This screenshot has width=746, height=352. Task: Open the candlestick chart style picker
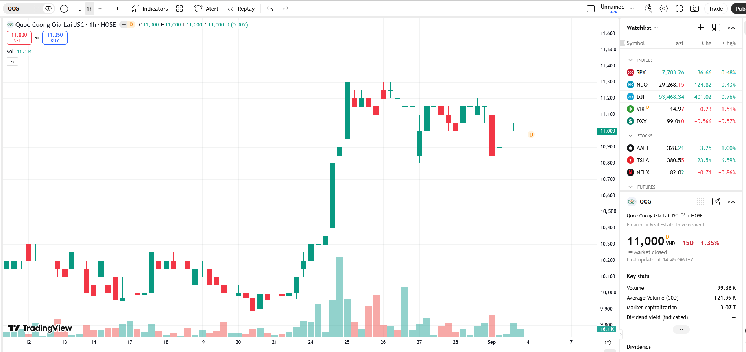(x=117, y=9)
